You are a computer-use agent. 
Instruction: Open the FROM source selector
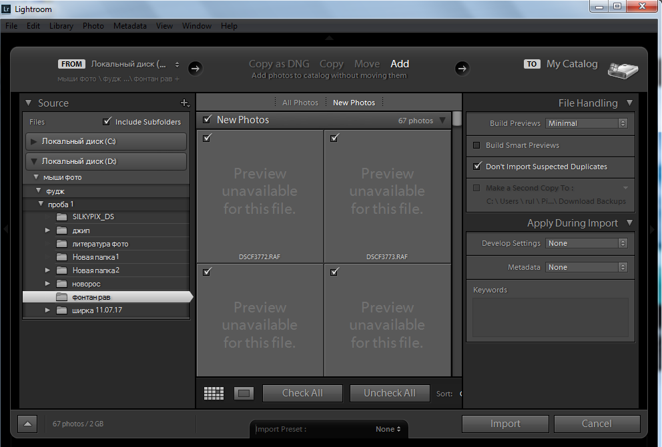tap(135, 64)
